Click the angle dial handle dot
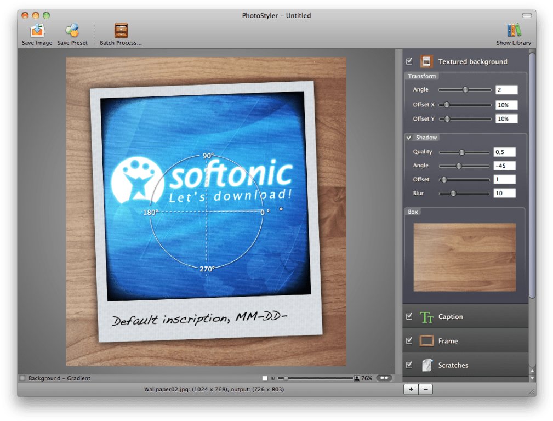 click(x=281, y=209)
